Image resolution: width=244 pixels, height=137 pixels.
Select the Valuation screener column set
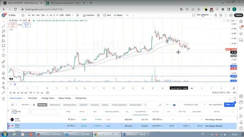tap(83, 105)
